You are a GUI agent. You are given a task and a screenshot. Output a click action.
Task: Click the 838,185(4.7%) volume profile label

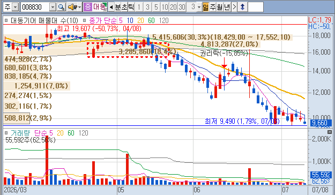[28, 76]
